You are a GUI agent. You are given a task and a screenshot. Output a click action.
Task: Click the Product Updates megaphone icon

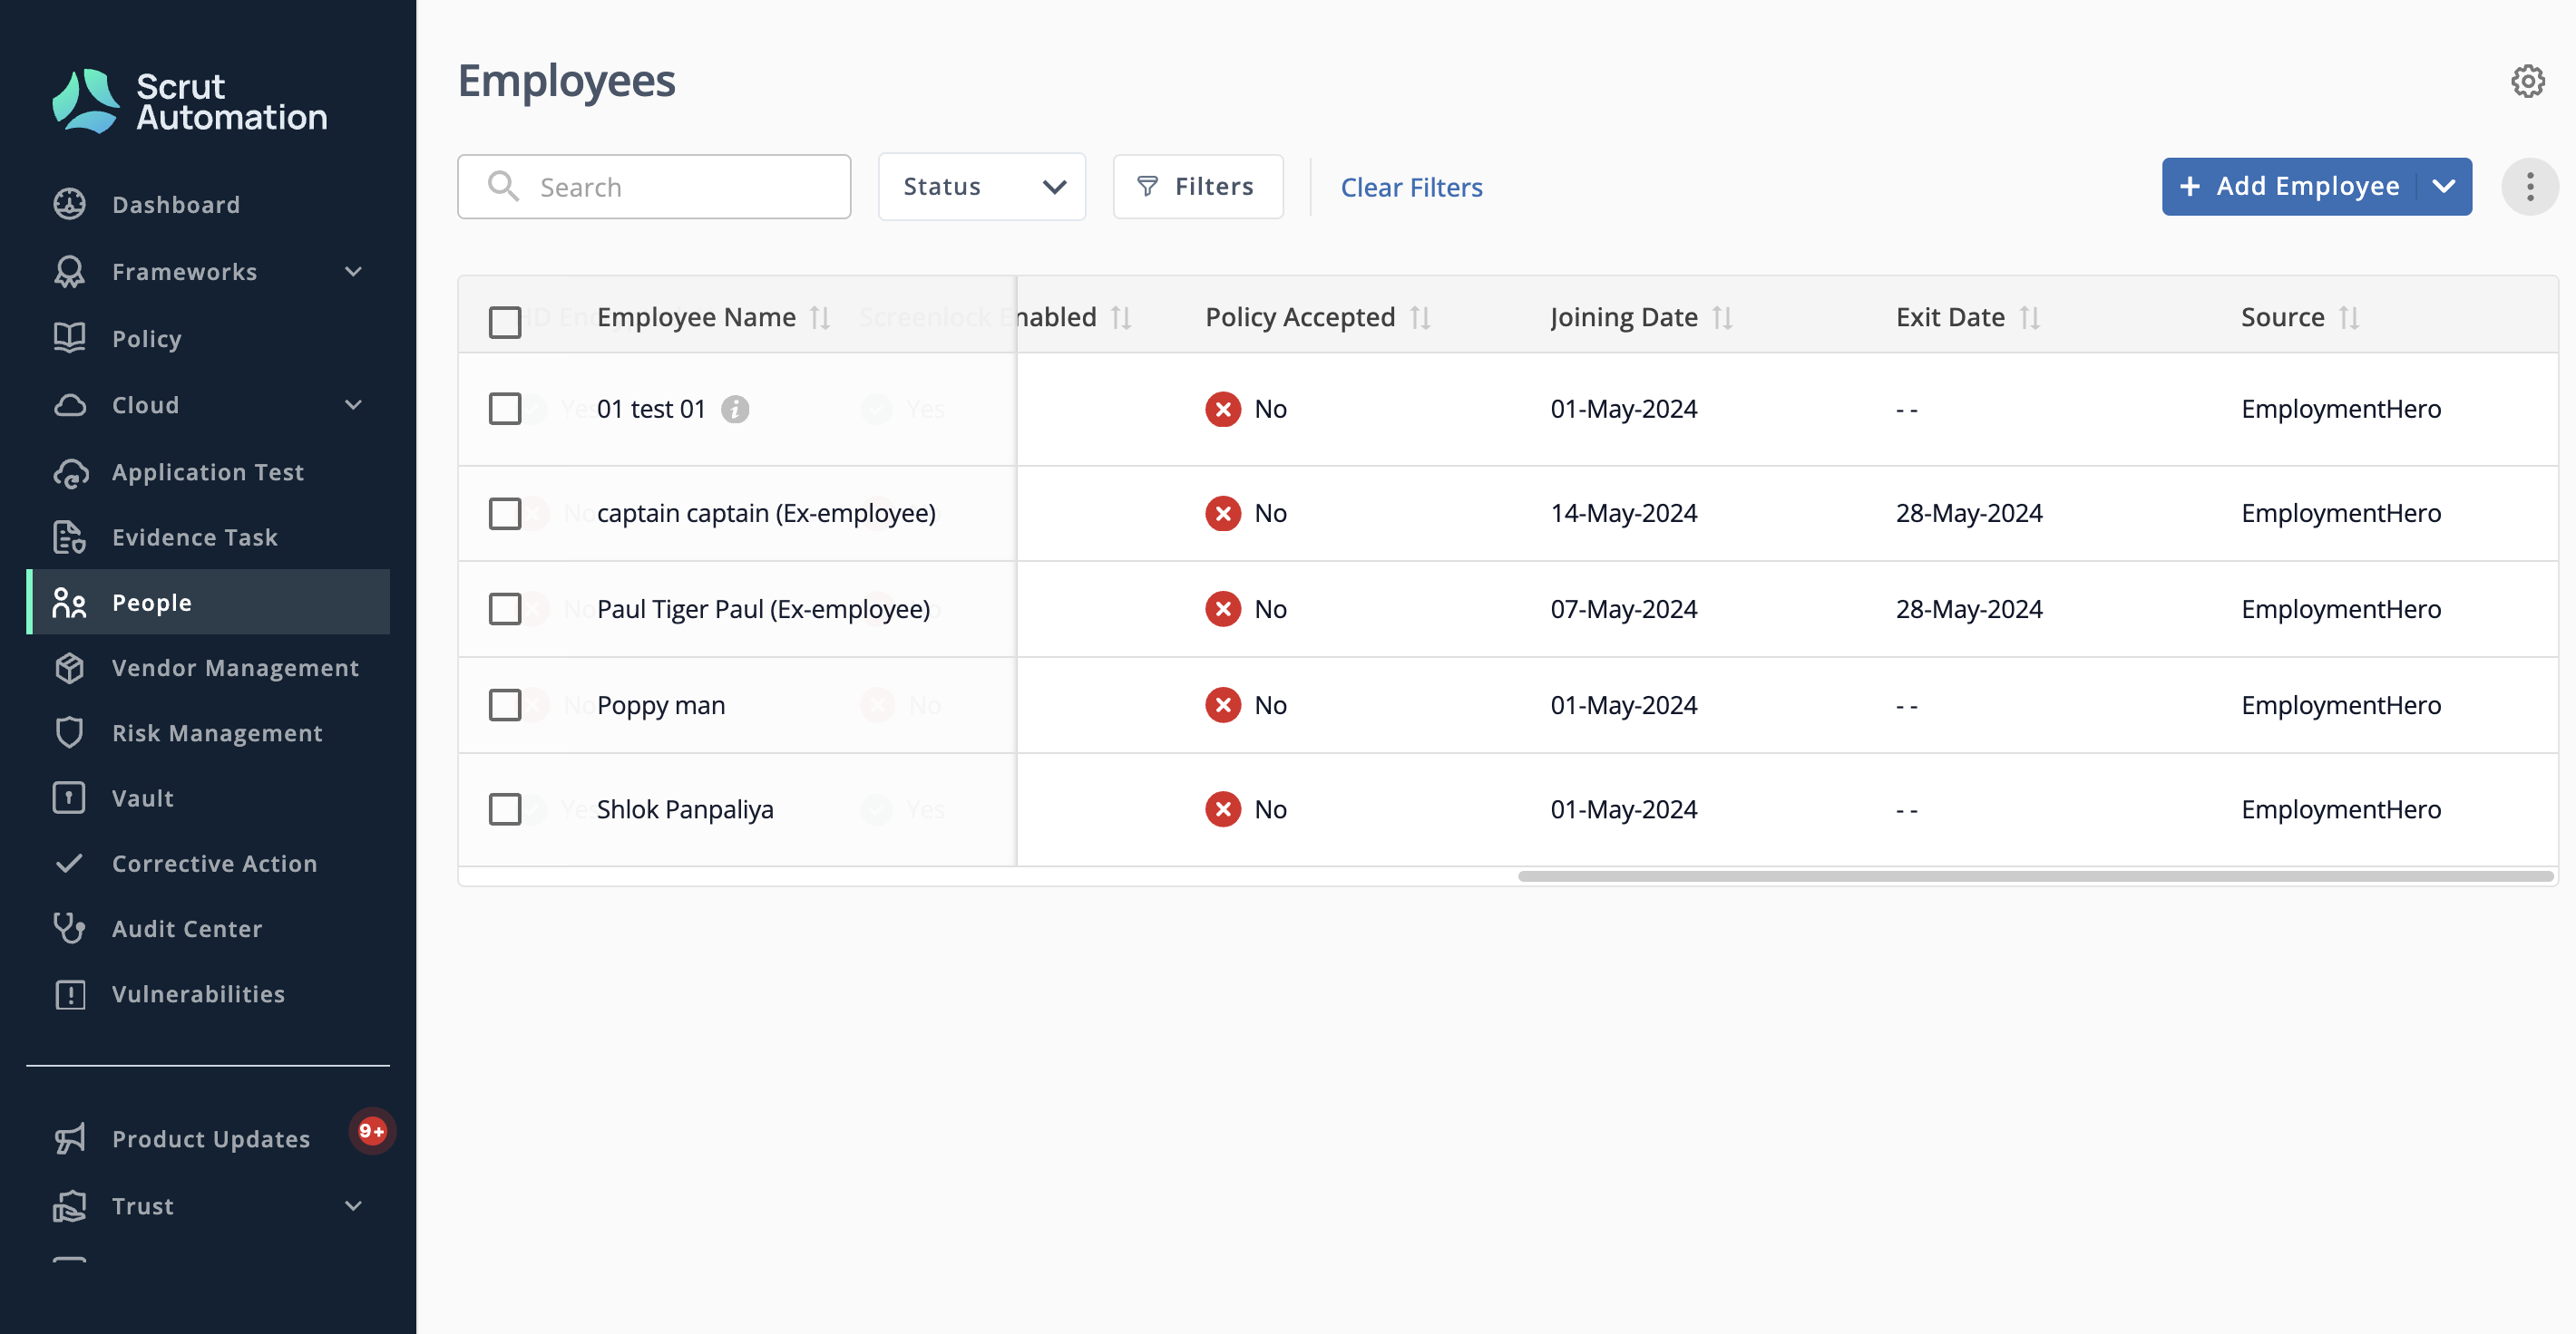tap(69, 1138)
